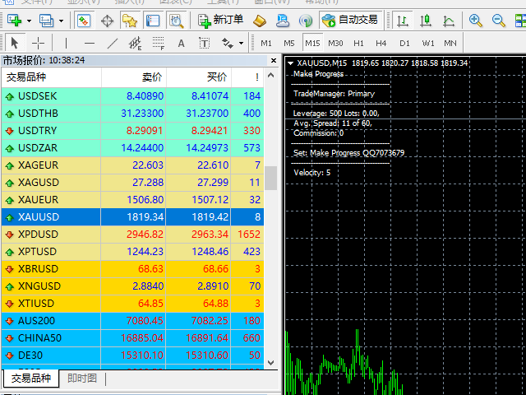Select the XAUUSD highlighted row
526x395 pixels.
pos(132,217)
